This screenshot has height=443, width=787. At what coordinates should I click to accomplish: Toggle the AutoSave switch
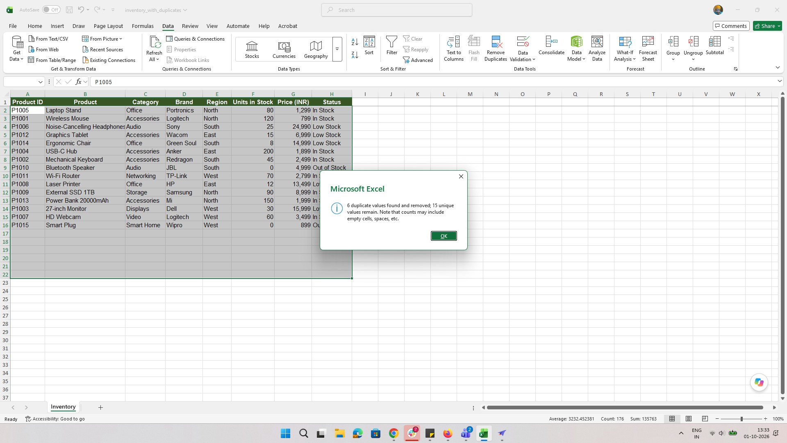click(x=51, y=10)
